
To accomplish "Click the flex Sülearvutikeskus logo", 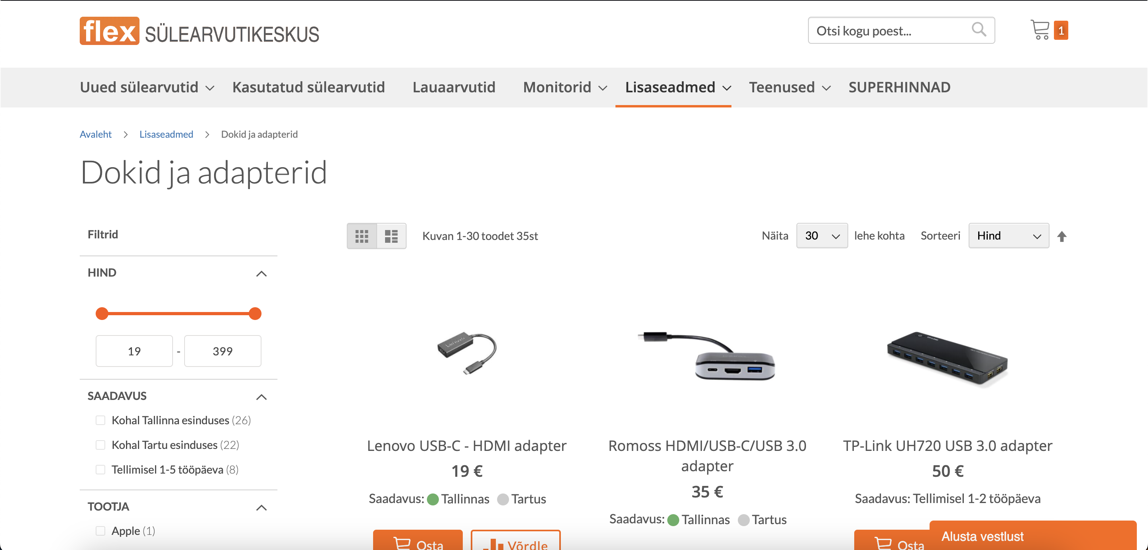I will click(x=199, y=31).
